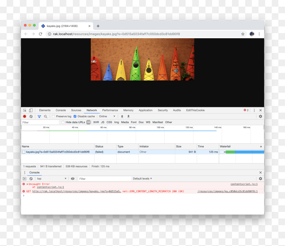Export HAR file with download arrow
This screenshot has height=246, width=285.
pos(128,116)
